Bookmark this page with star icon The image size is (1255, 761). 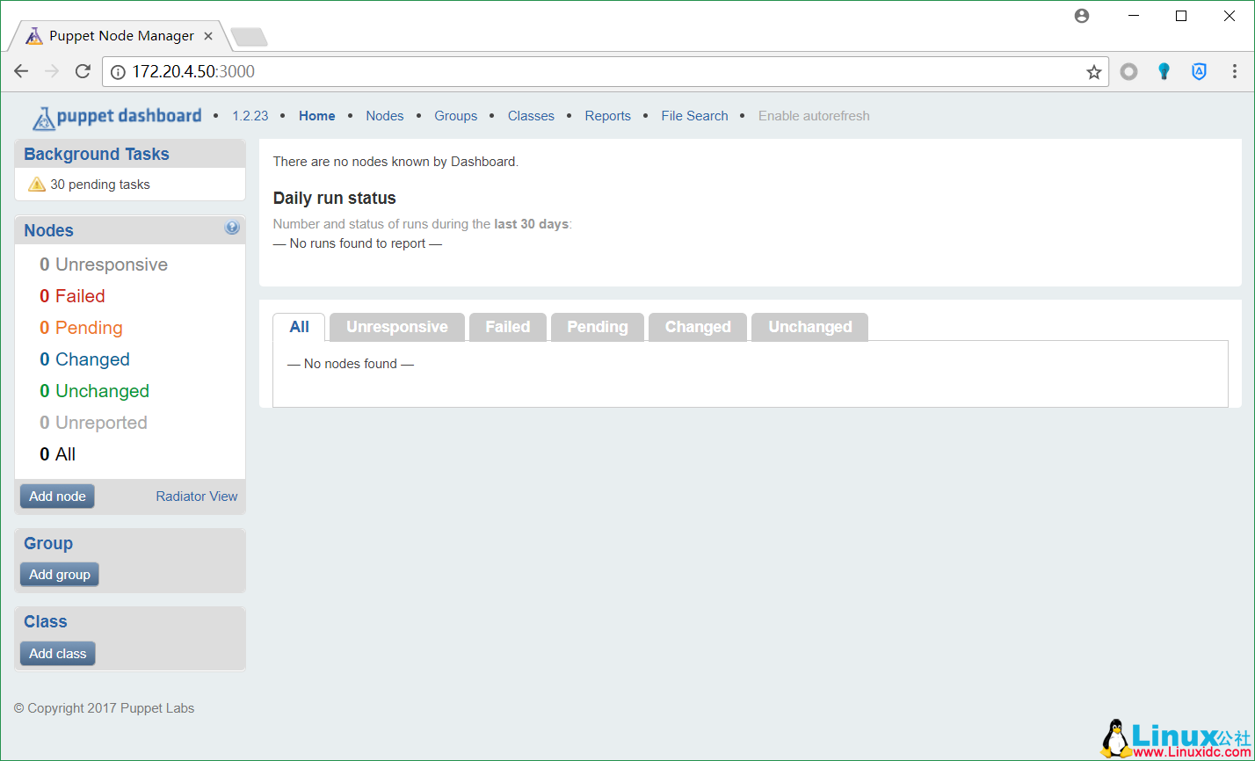click(x=1093, y=72)
